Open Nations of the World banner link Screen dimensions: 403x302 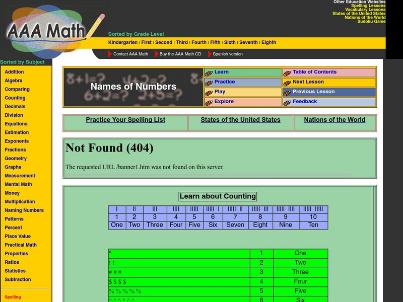334,120
